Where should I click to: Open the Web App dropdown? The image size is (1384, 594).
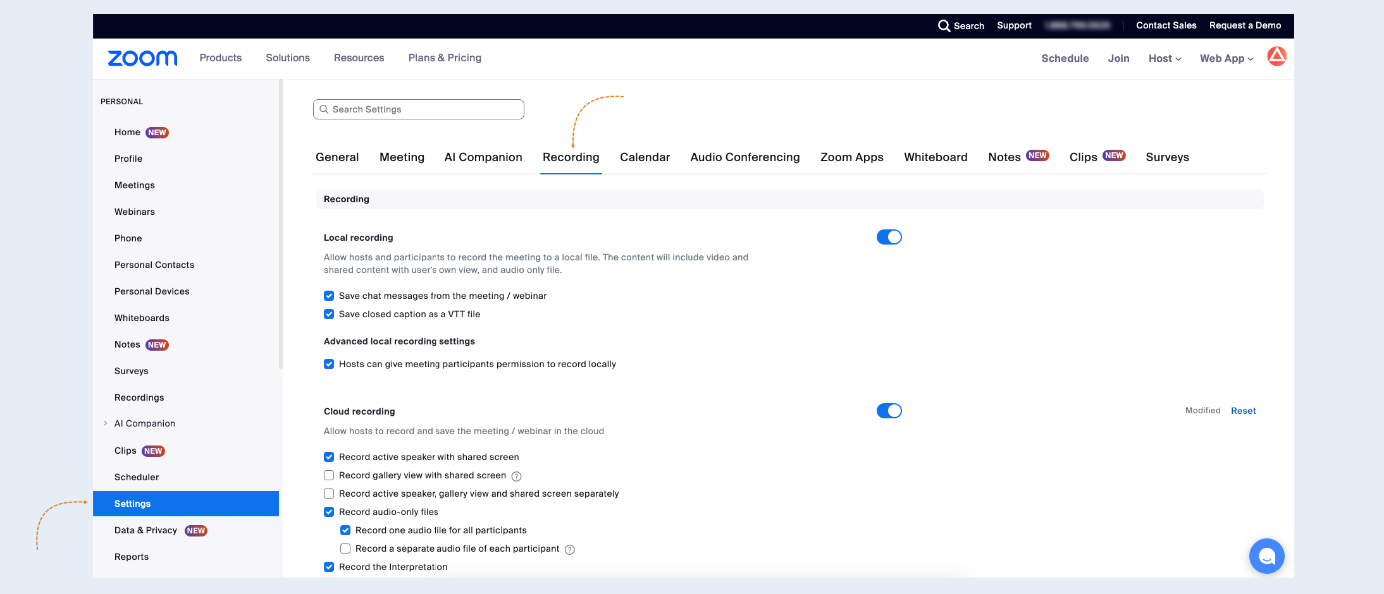coord(1226,58)
